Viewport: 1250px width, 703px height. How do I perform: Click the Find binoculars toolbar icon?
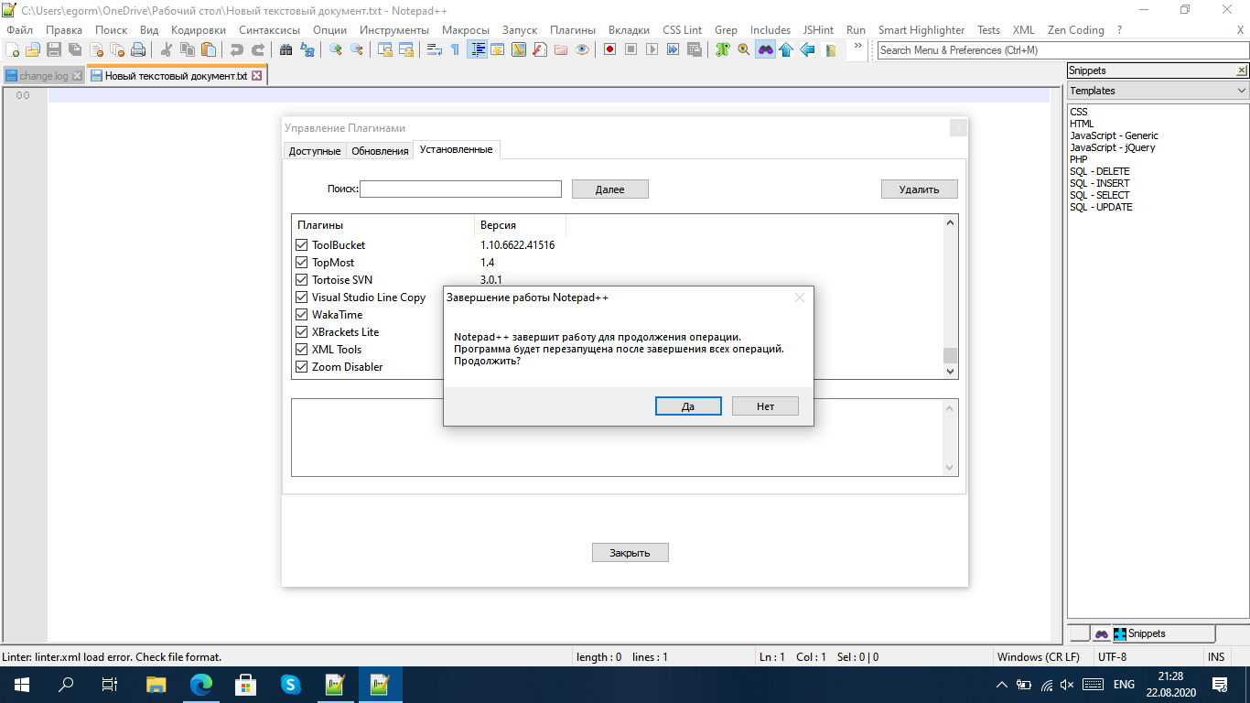tap(286, 49)
